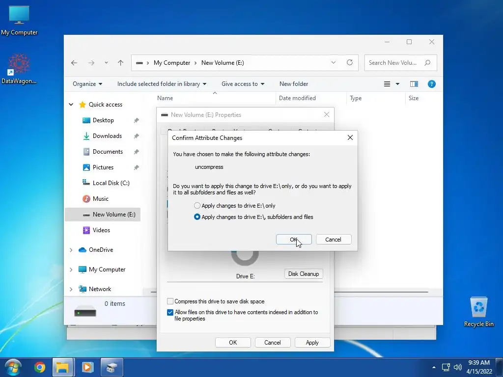Open Desktop in Quick access
The width and height of the screenshot is (503, 377).
[103, 120]
